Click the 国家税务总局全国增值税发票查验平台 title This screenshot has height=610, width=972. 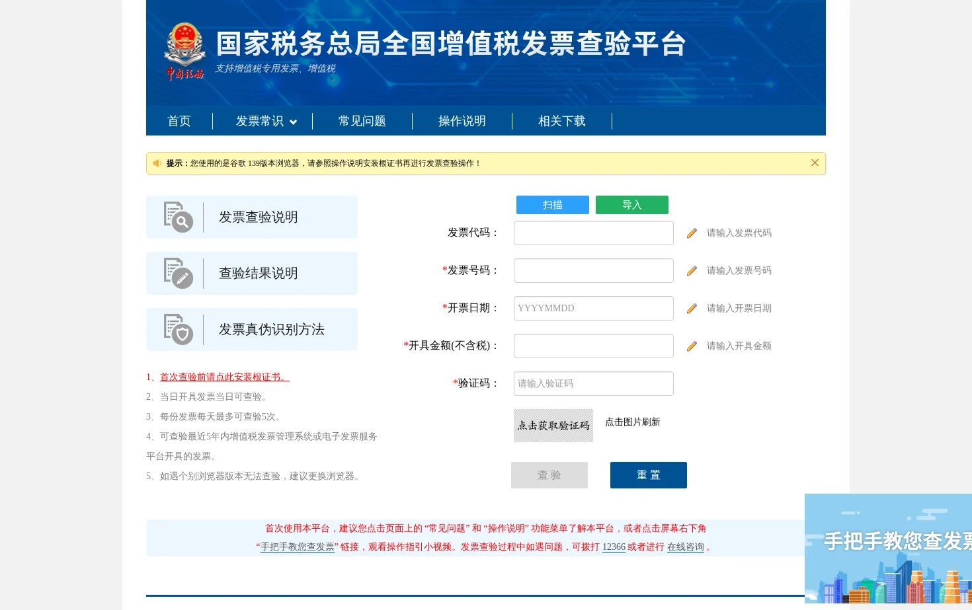(451, 44)
